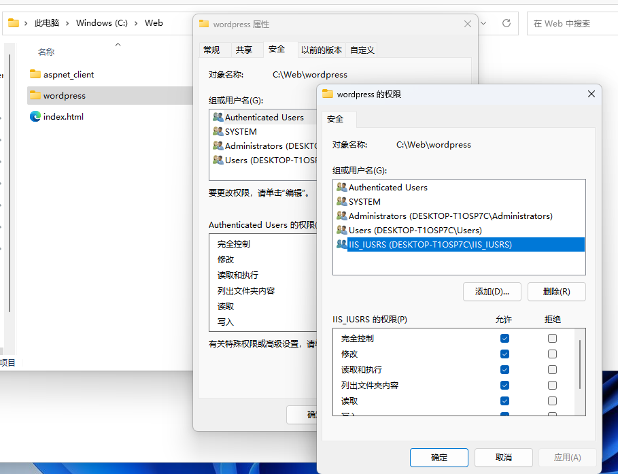Close the wordpress 属性 window
Screen dimensions: 618x474
click(468, 24)
